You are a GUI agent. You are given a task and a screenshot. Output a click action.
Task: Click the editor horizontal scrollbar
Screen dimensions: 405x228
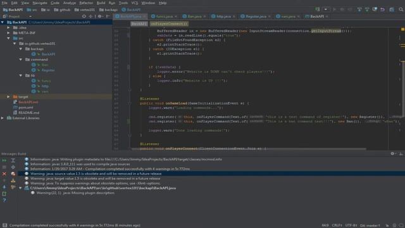coord(249,149)
